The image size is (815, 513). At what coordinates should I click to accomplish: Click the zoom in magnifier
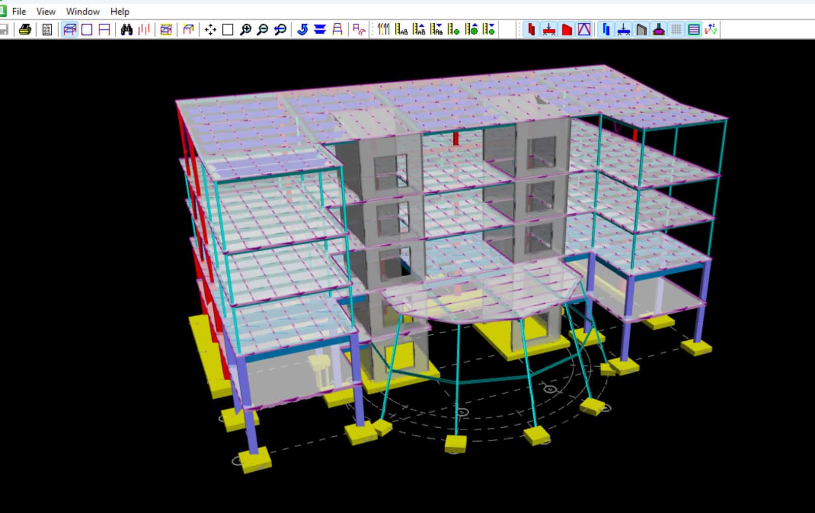(245, 29)
